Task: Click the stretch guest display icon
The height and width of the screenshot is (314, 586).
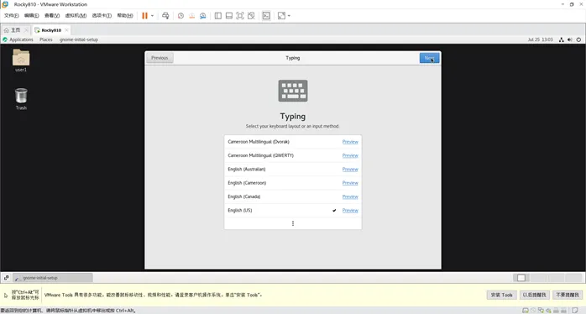Action: (281, 16)
